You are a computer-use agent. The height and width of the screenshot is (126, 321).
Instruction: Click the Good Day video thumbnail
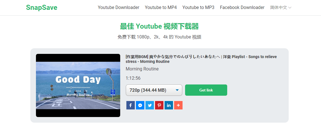[x=78, y=85]
